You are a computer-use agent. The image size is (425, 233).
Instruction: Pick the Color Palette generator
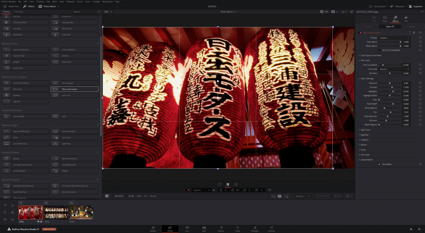pos(25,116)
